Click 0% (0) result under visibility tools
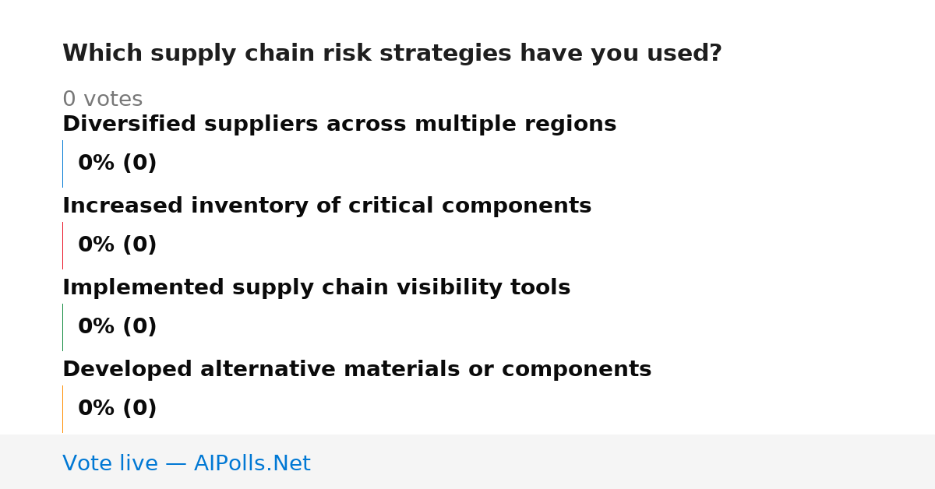Screen dimensions: 935x489 pos(117,327)
